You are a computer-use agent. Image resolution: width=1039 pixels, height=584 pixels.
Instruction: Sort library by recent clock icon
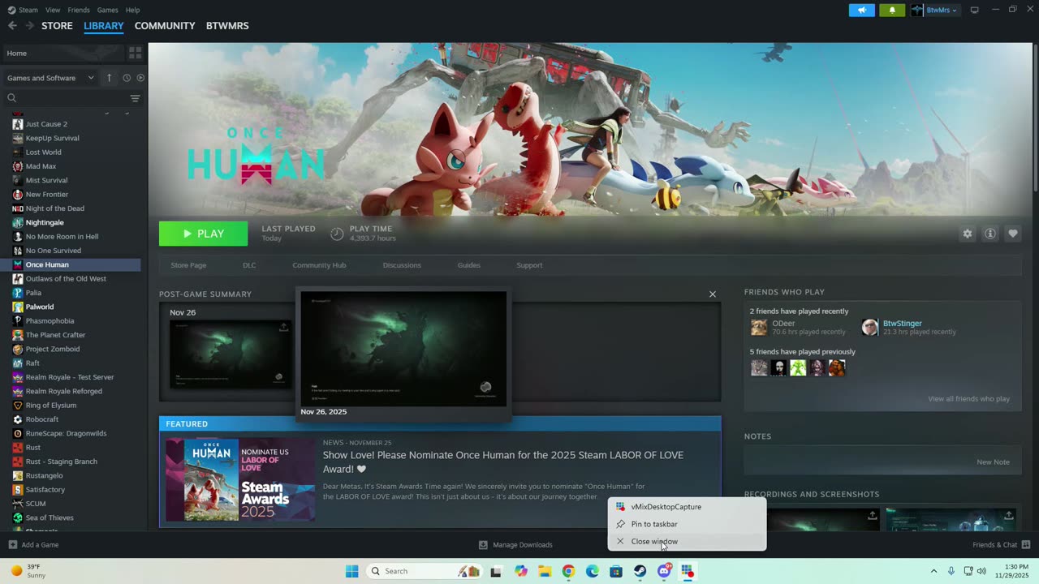pos(127,78)
